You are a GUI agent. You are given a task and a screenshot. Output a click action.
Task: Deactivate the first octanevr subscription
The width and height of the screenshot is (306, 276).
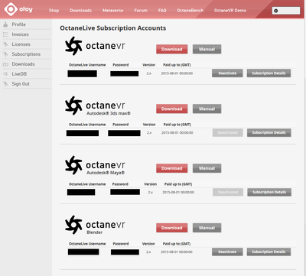coord(227,73)
